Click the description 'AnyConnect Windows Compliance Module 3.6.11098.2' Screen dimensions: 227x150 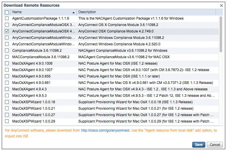[121, 38]
